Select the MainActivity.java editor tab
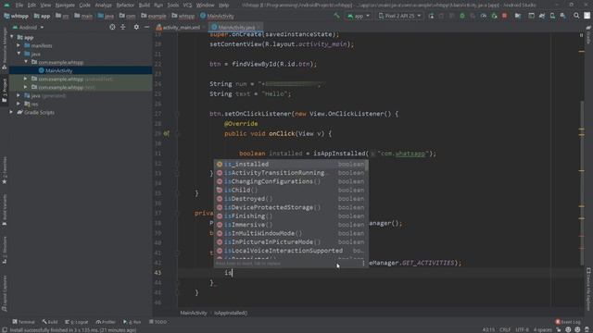 pyautogui.click(x=234, y=27)
